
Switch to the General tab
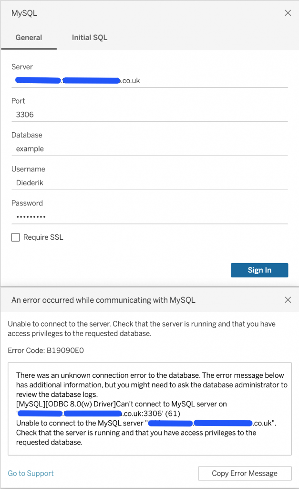(x=29, y=38)
